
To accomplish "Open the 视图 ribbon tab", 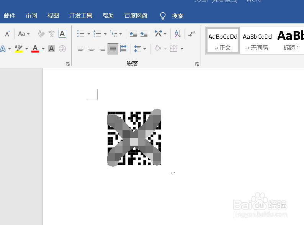I will click(x=53, y=16).
